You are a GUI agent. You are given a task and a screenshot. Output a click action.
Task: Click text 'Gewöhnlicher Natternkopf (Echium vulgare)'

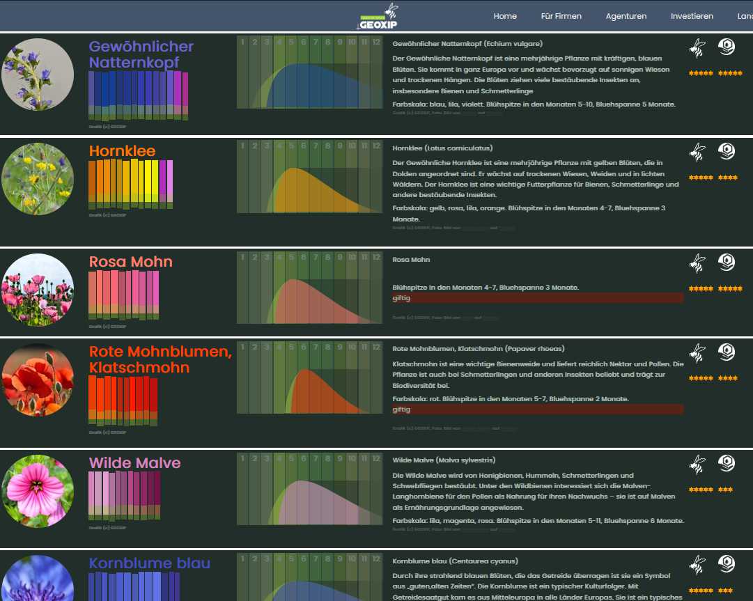coord(467,44)
